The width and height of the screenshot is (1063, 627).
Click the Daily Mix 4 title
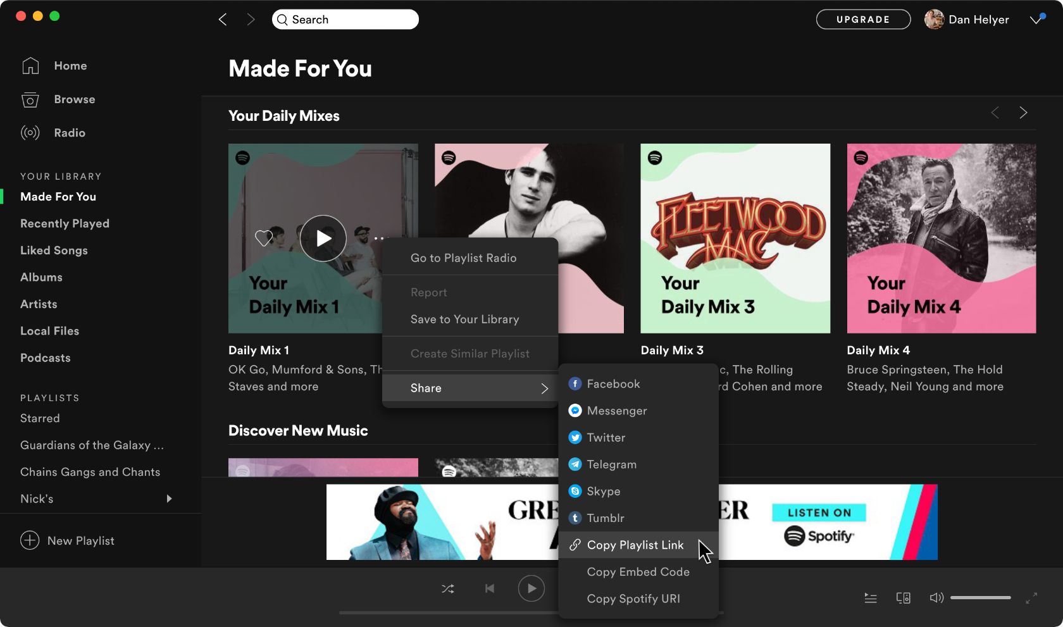coord(878,351)
